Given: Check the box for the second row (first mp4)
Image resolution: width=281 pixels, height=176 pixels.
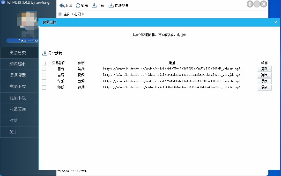Looking at the screenshot, I should tap(44, 75).
